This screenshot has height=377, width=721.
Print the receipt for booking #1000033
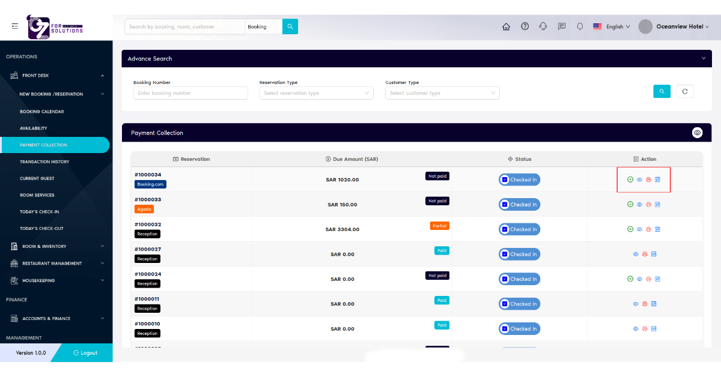click(648, 204)
